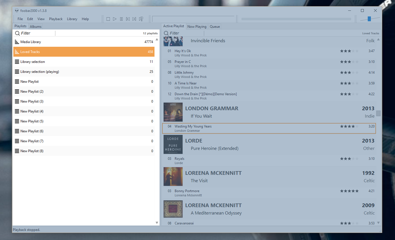Switch to the Albums tab
The image size is (395, 240).
[35, 27]
